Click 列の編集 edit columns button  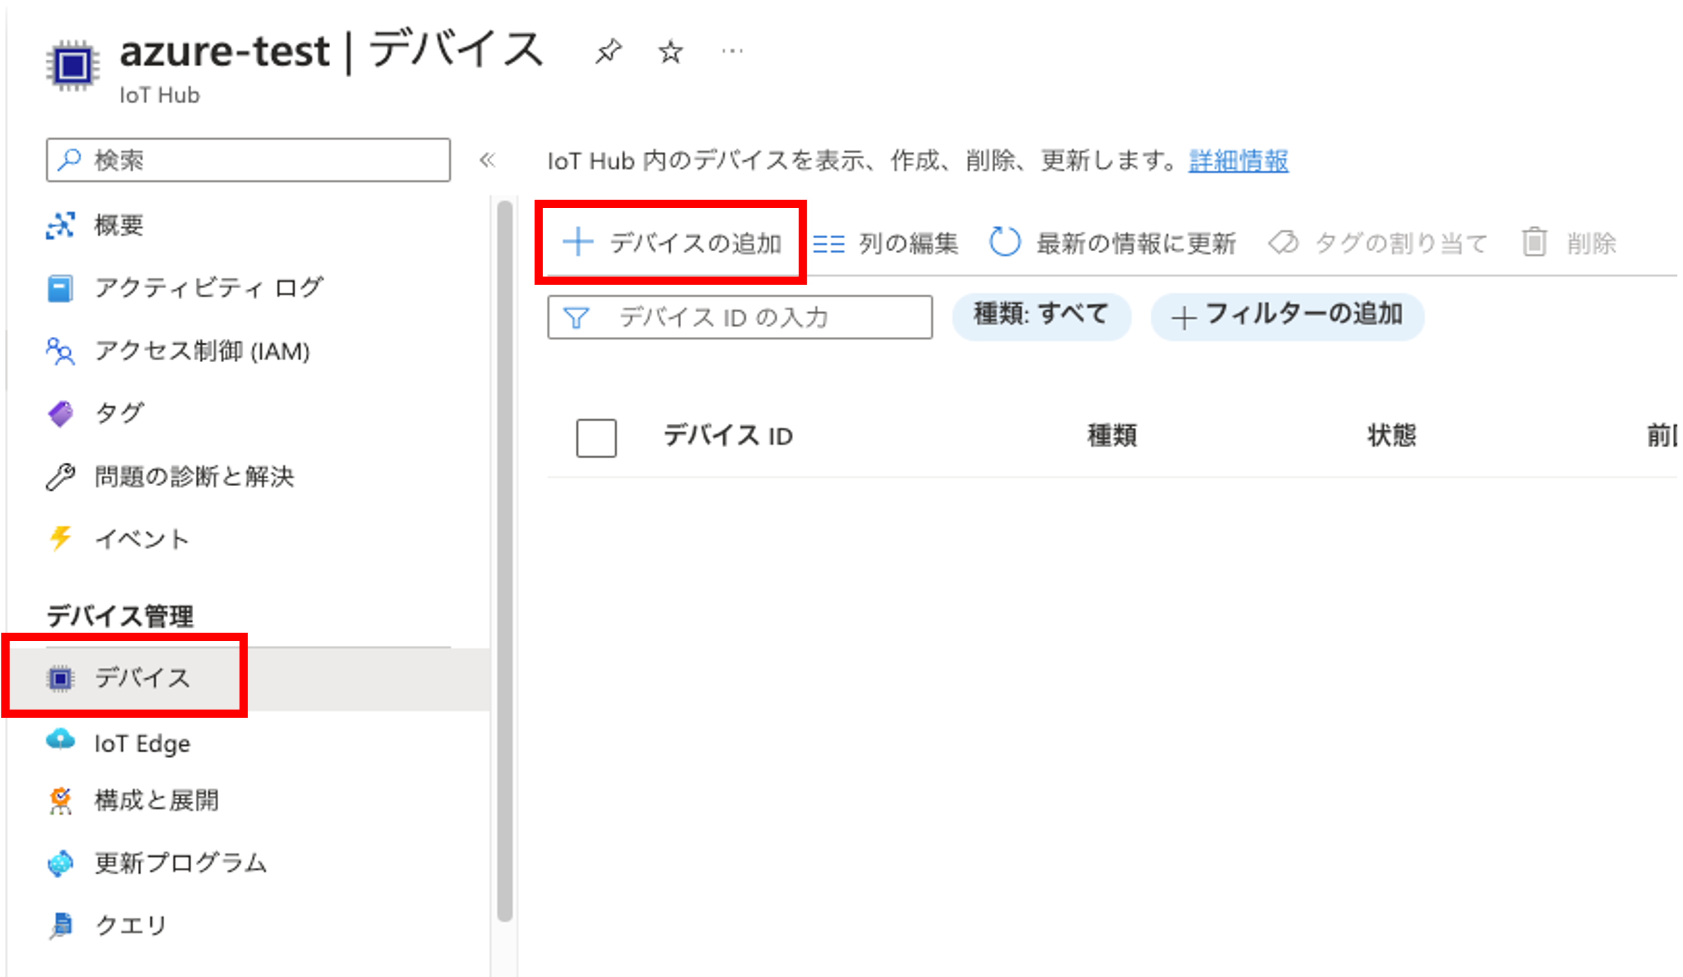click(886, 243)
